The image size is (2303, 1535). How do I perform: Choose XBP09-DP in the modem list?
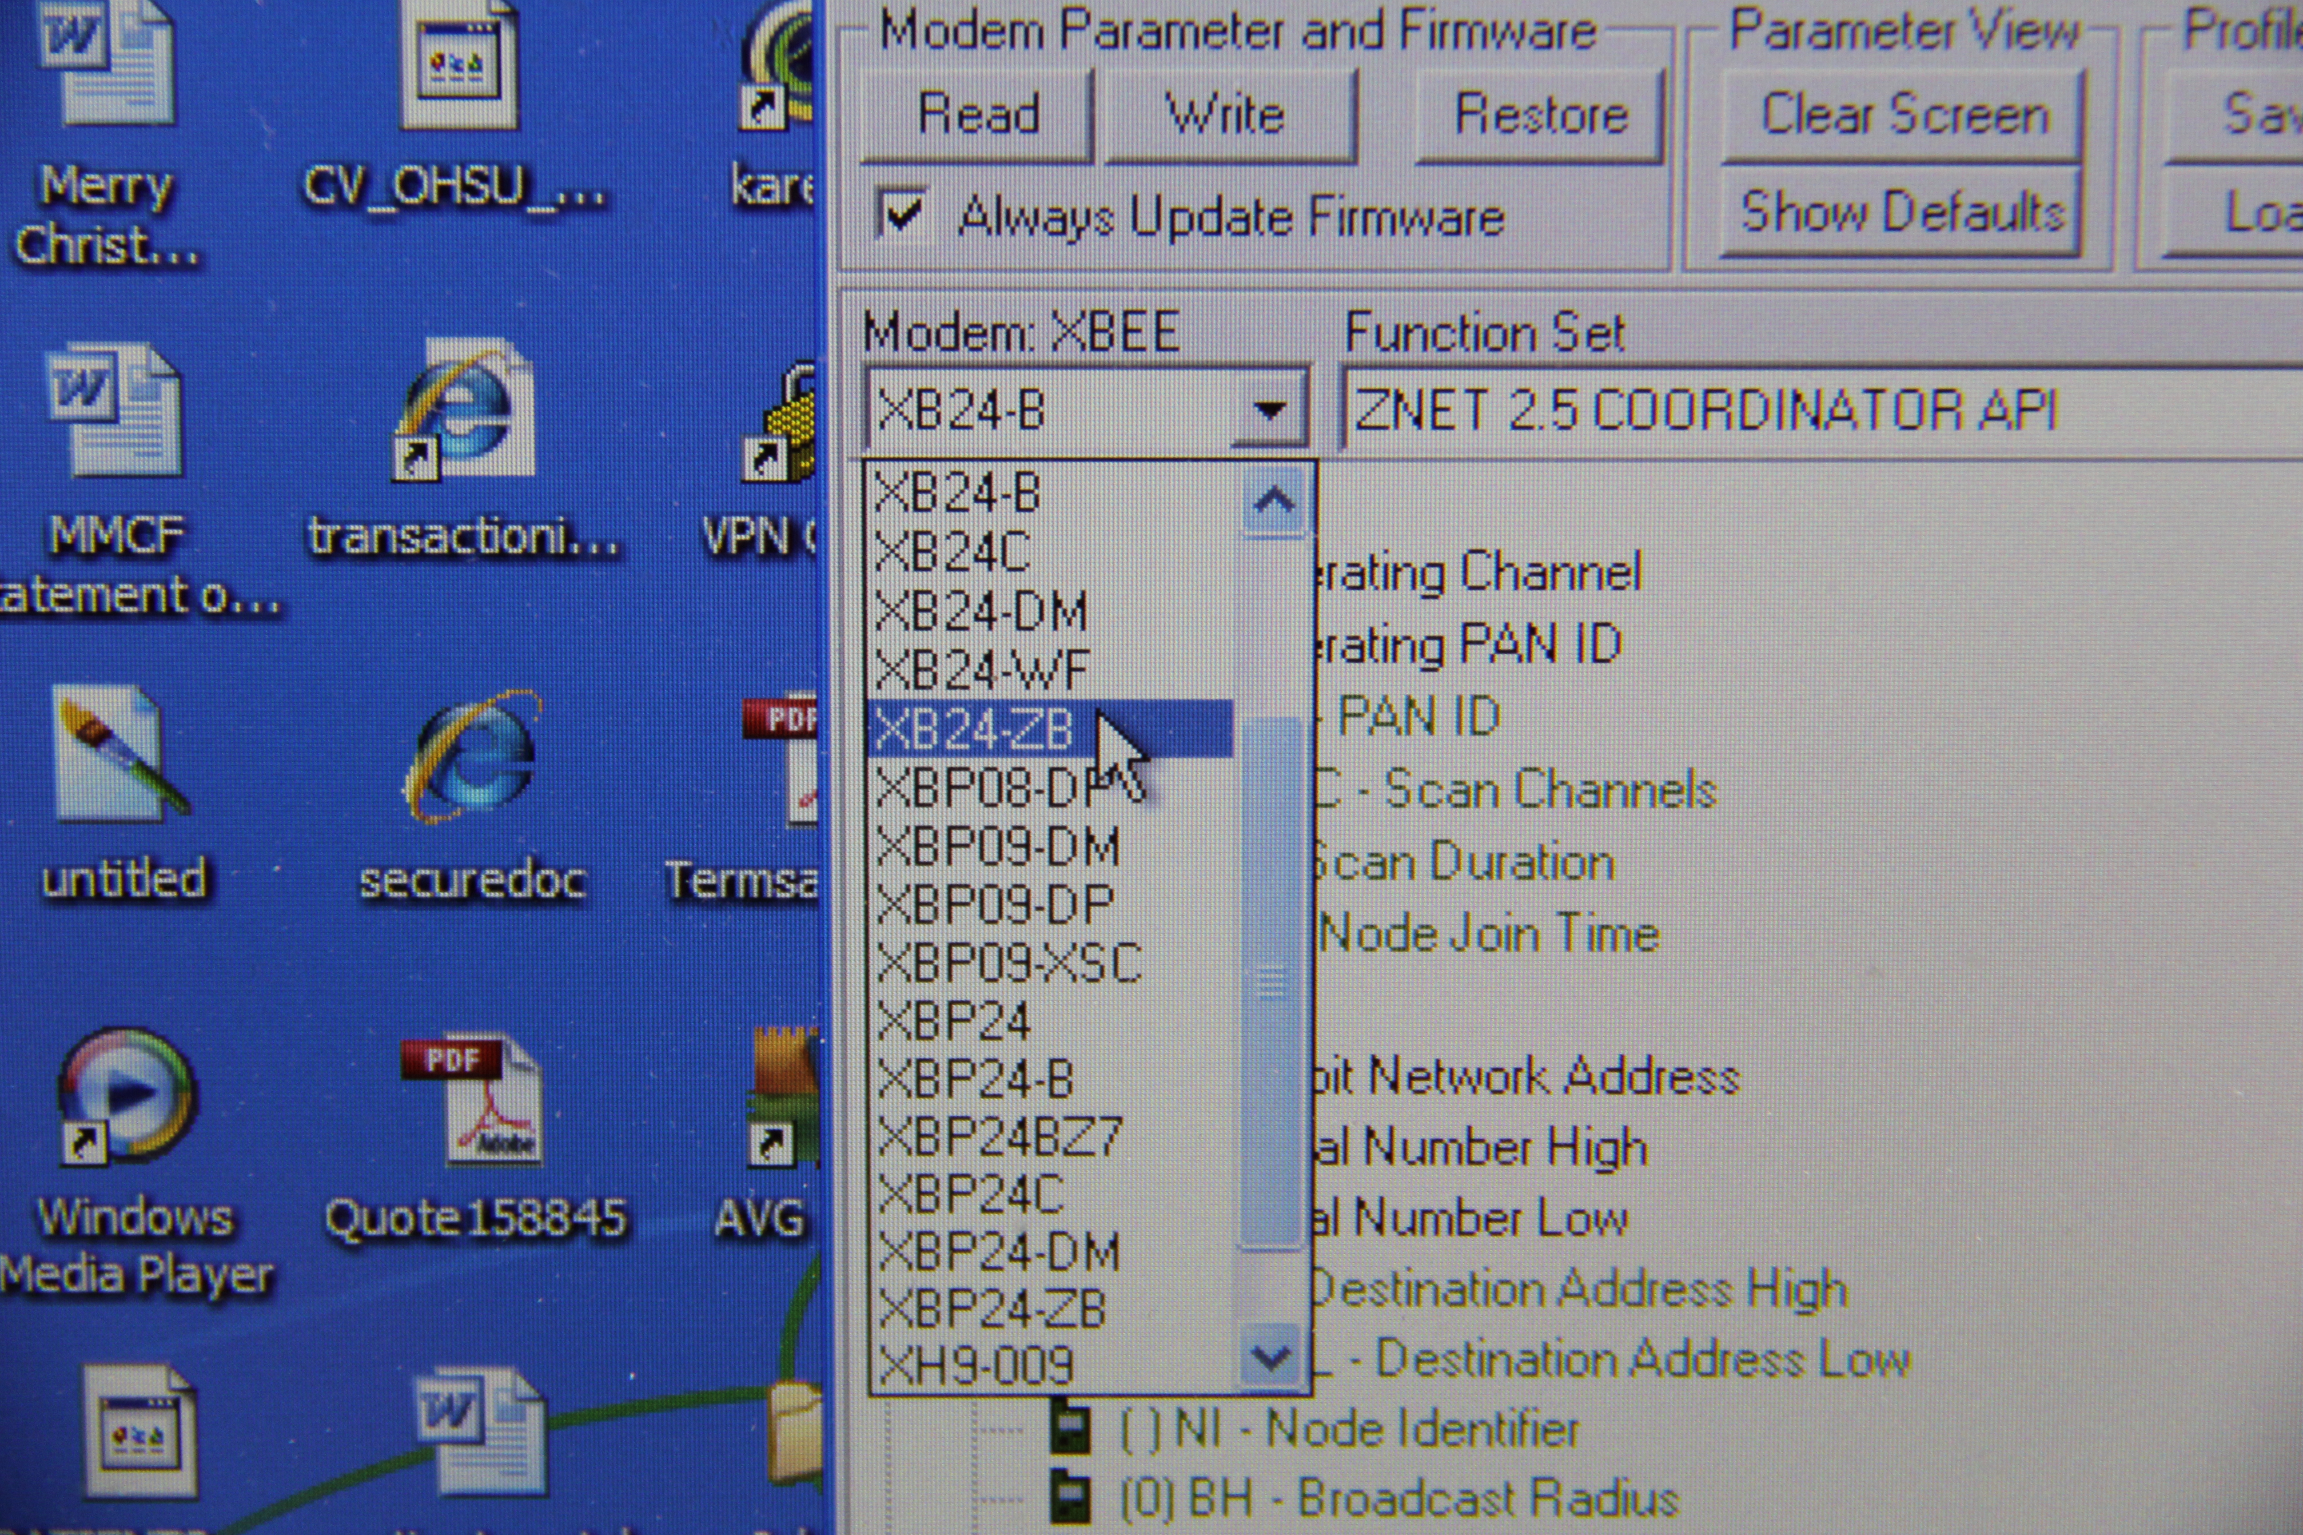pos(1052,906)
